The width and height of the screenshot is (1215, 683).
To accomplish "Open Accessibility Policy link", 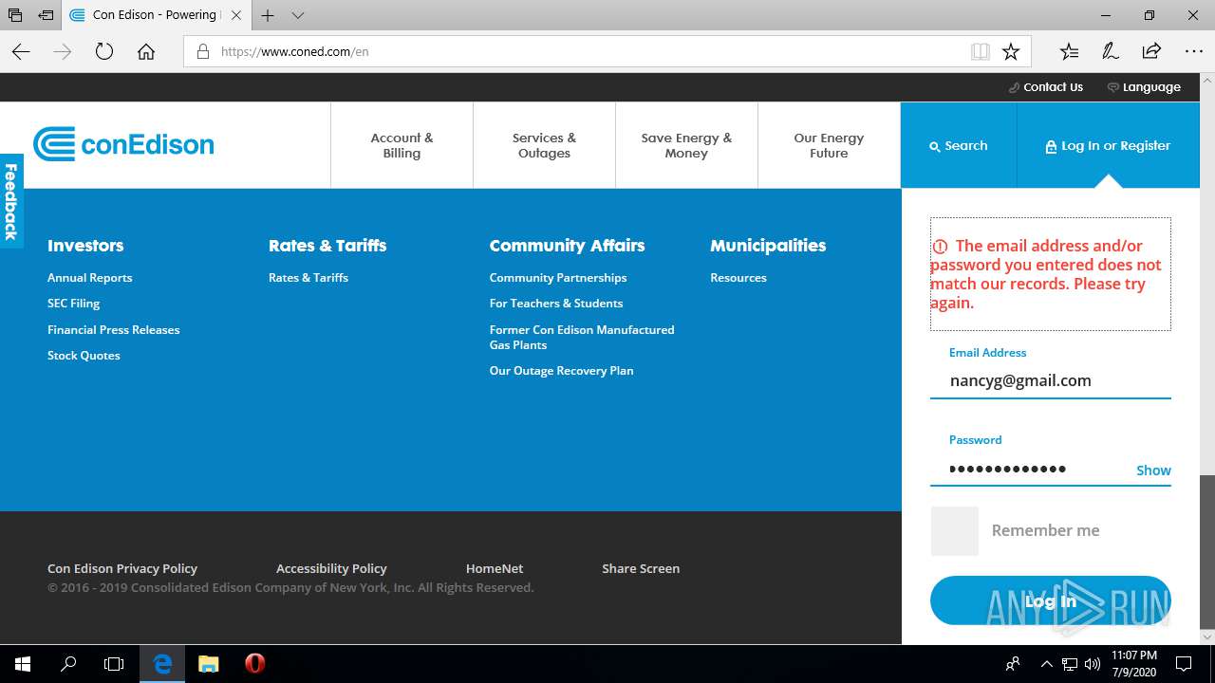I will [331, 569].
